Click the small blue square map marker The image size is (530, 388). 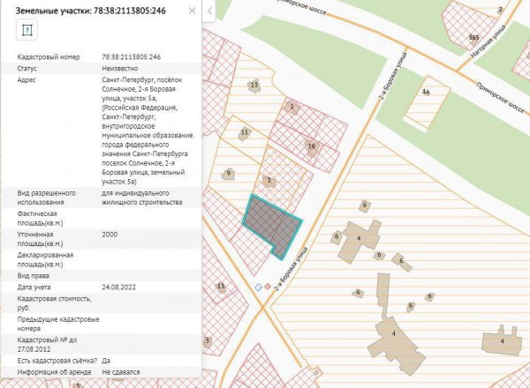pyautogui.click(x=259, y=287)
